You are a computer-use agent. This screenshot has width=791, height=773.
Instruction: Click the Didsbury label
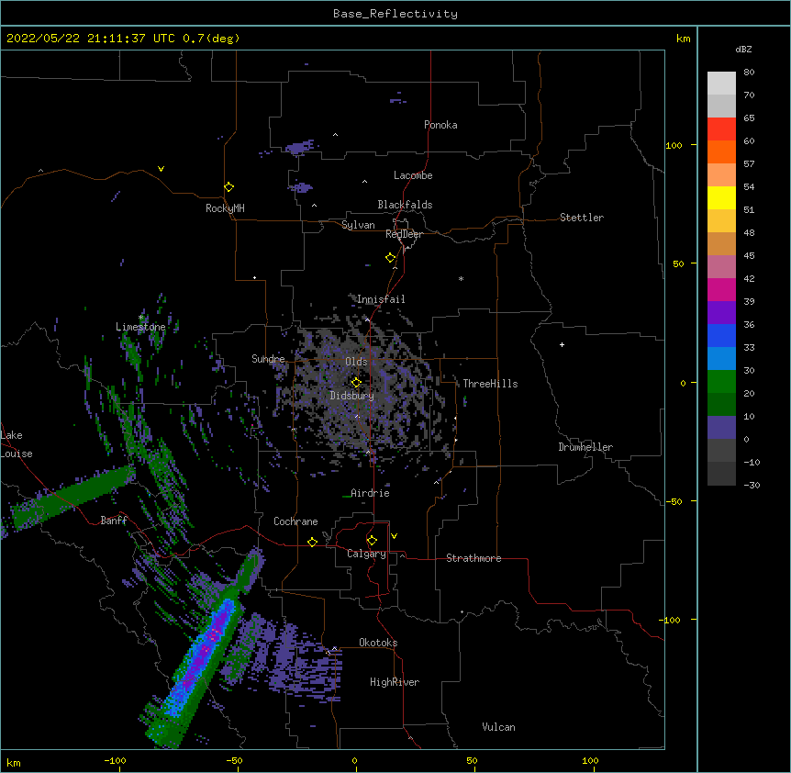click(352, 396)
